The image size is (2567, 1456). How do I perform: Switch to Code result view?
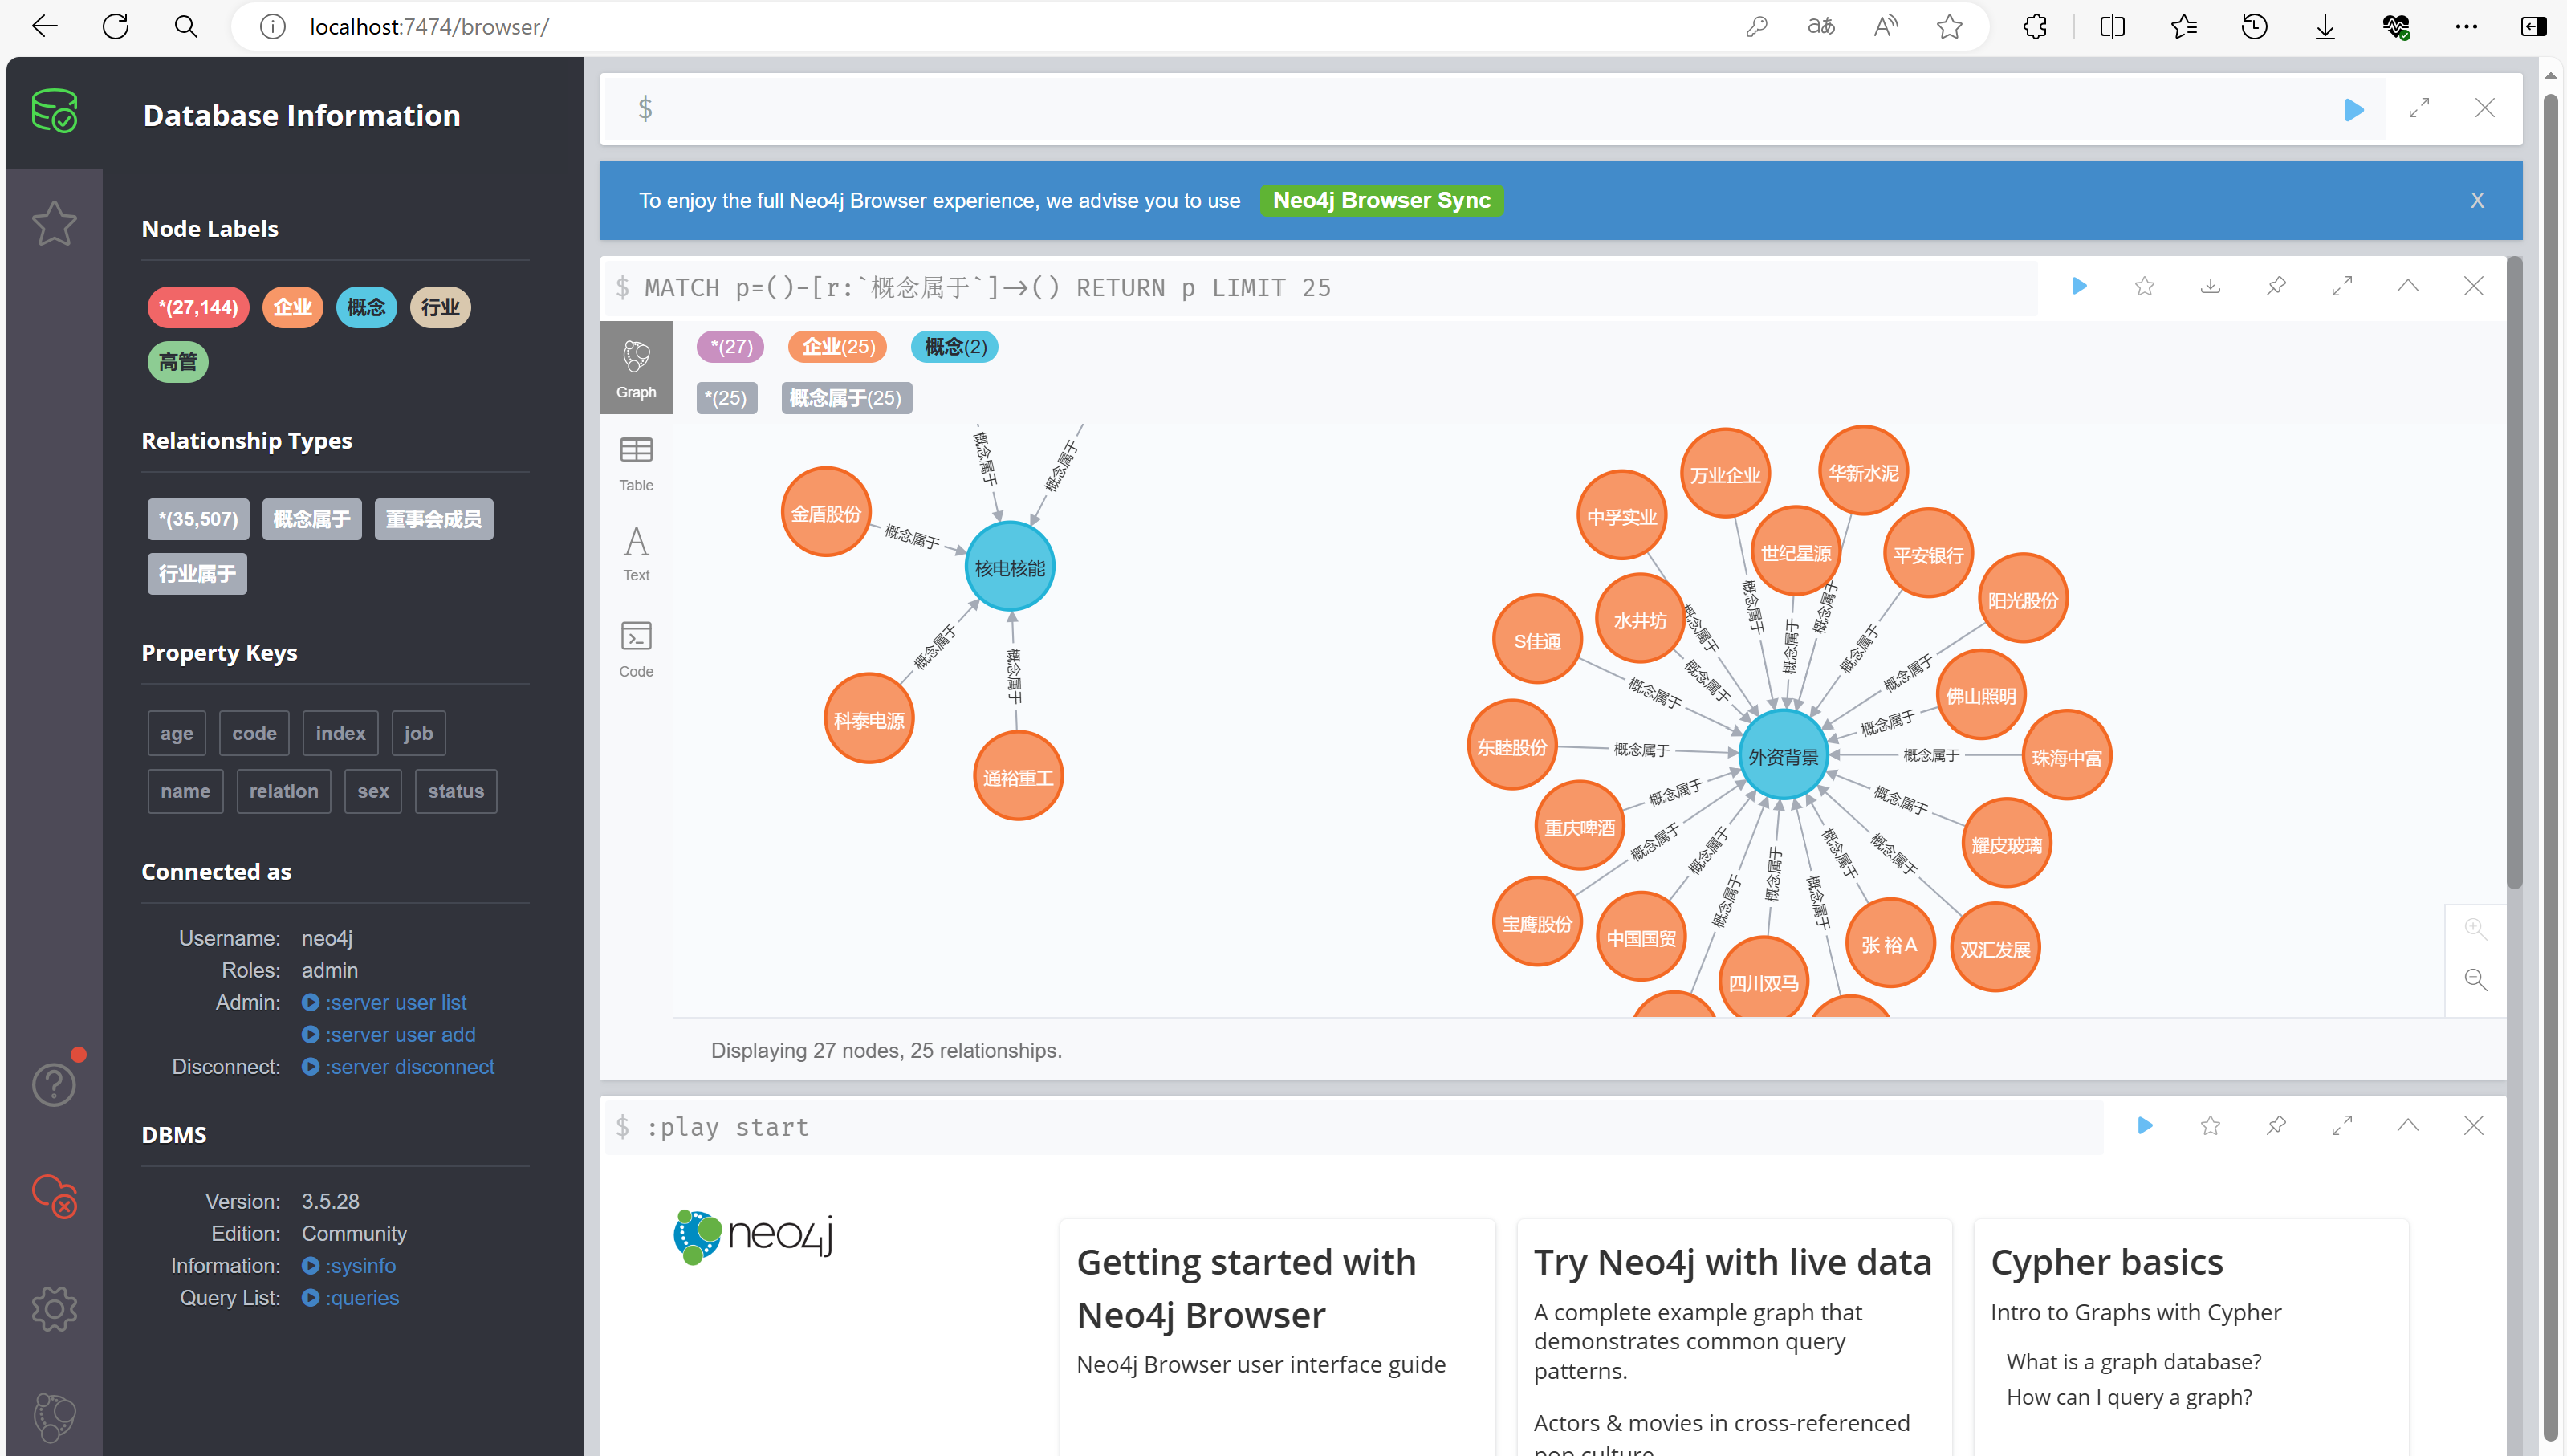point(636,649)
